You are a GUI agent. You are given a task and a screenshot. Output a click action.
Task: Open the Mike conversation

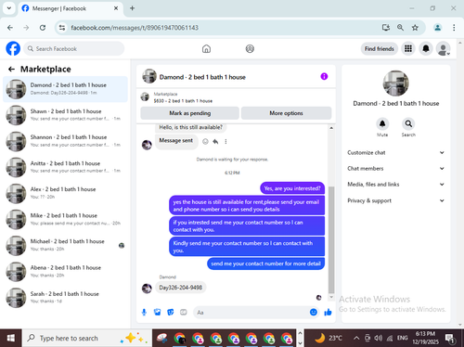pyautogui.click(x=65, y=219)
